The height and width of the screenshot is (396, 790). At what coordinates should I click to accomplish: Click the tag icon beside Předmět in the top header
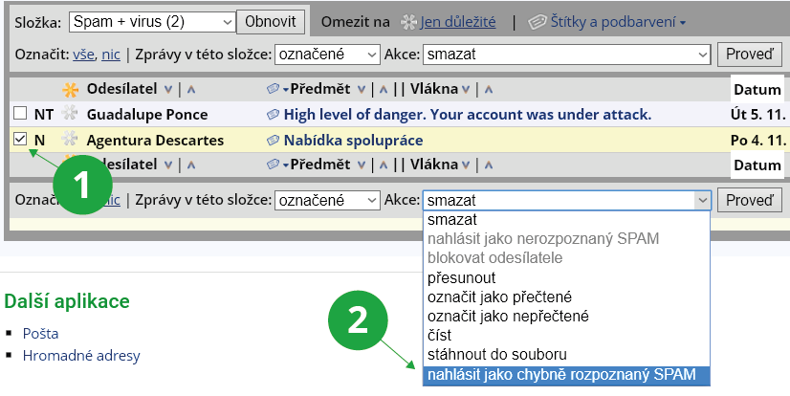[273, 90]
